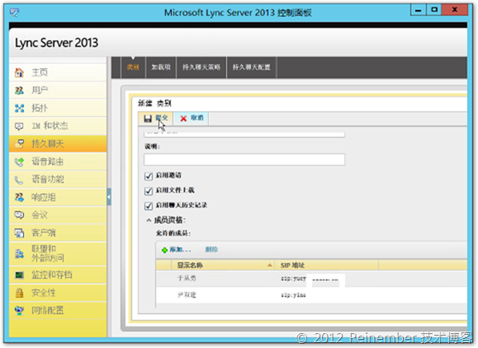Open 客户端 navigation item
This screenshot has height=348, width=478.
[x=58, y=233]
